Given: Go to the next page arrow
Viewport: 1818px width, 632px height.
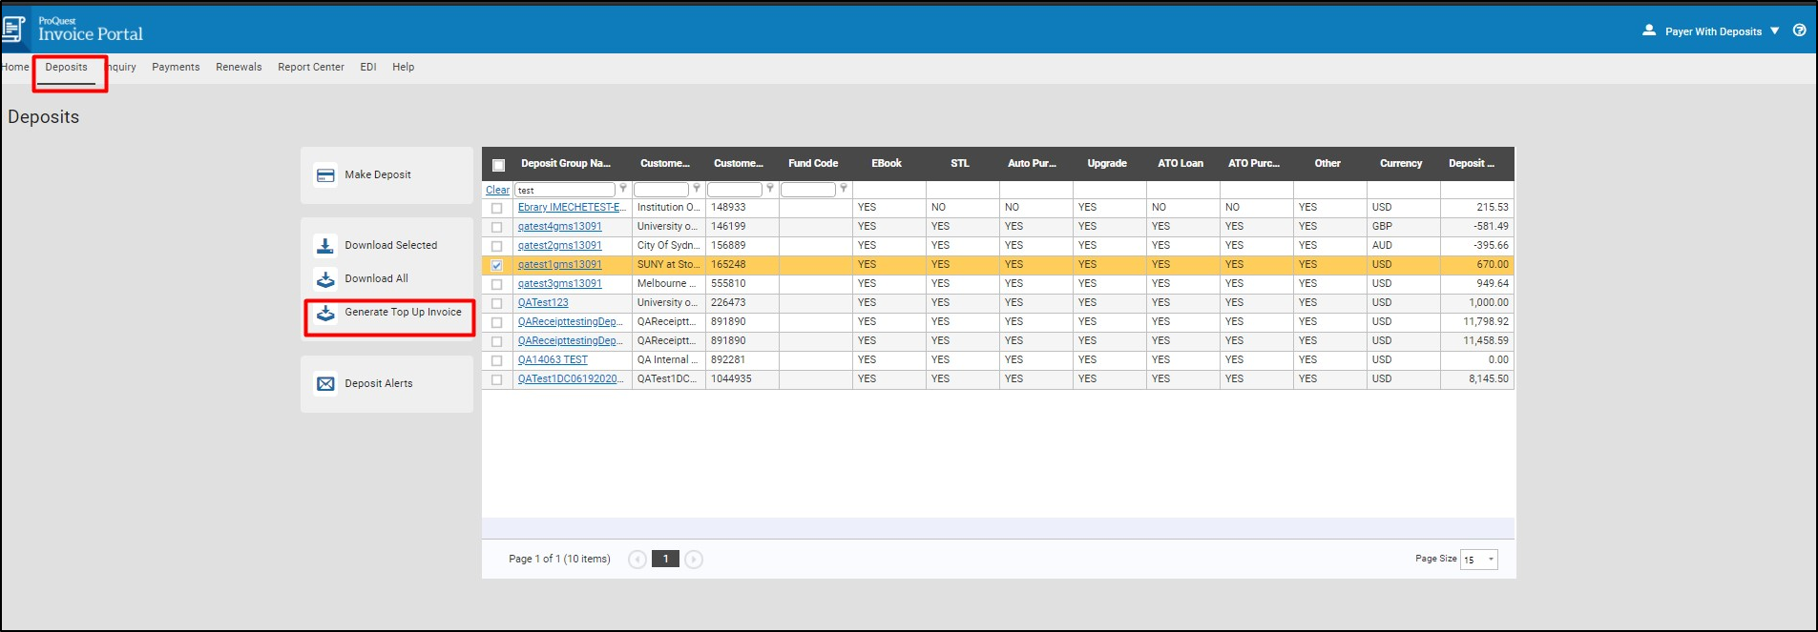Looking at the screenshot, I should [x=694, y=560].
